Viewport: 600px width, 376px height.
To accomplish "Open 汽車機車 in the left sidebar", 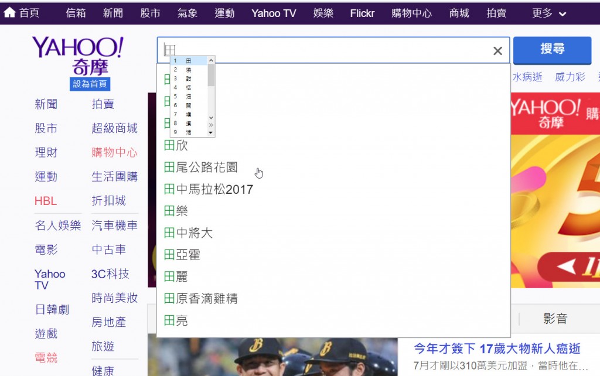I will coord(114,225).
